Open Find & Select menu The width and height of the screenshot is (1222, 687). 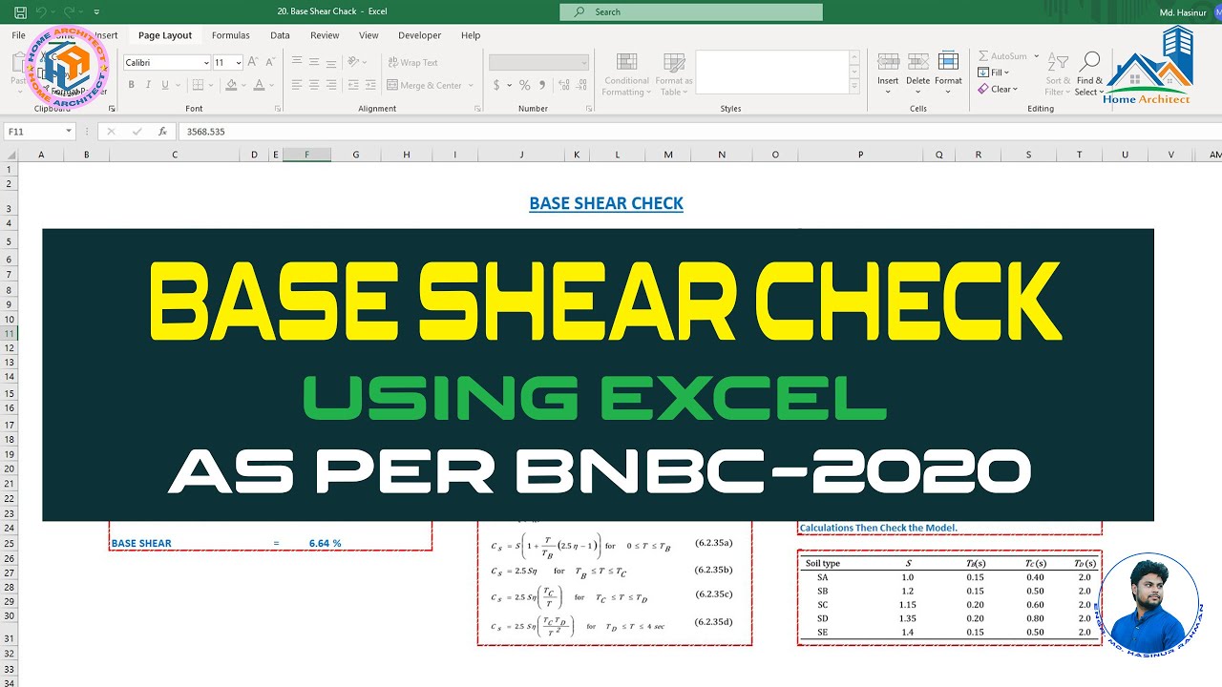pyautogui.click(x=1089, y=74)
